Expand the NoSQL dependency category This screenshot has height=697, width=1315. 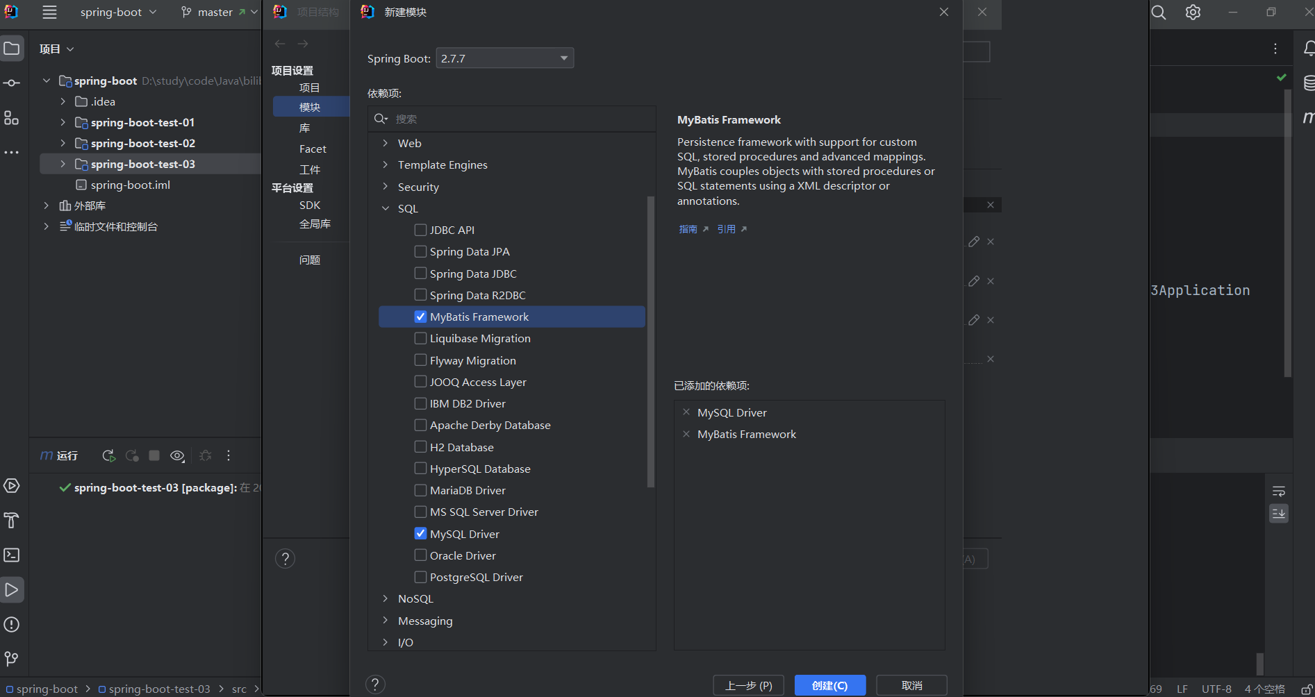386,598
